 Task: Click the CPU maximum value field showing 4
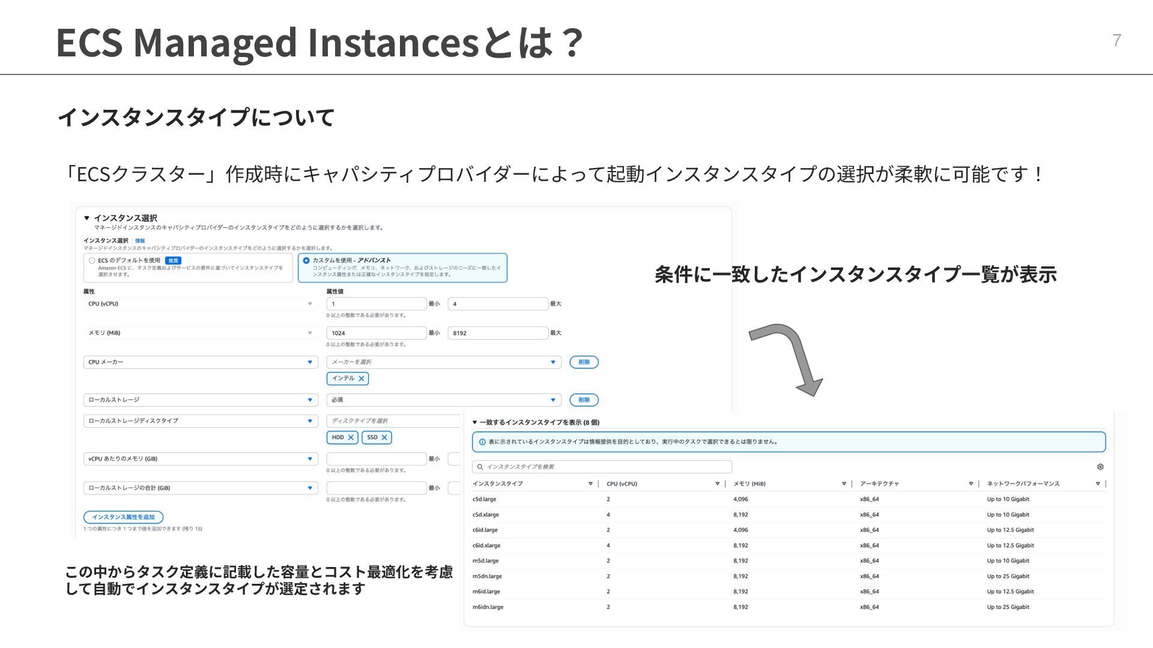click(497, 304)
